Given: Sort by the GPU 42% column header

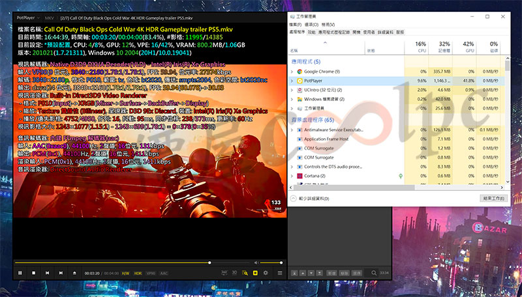Looking at the screenshot, I should (465, 47).
